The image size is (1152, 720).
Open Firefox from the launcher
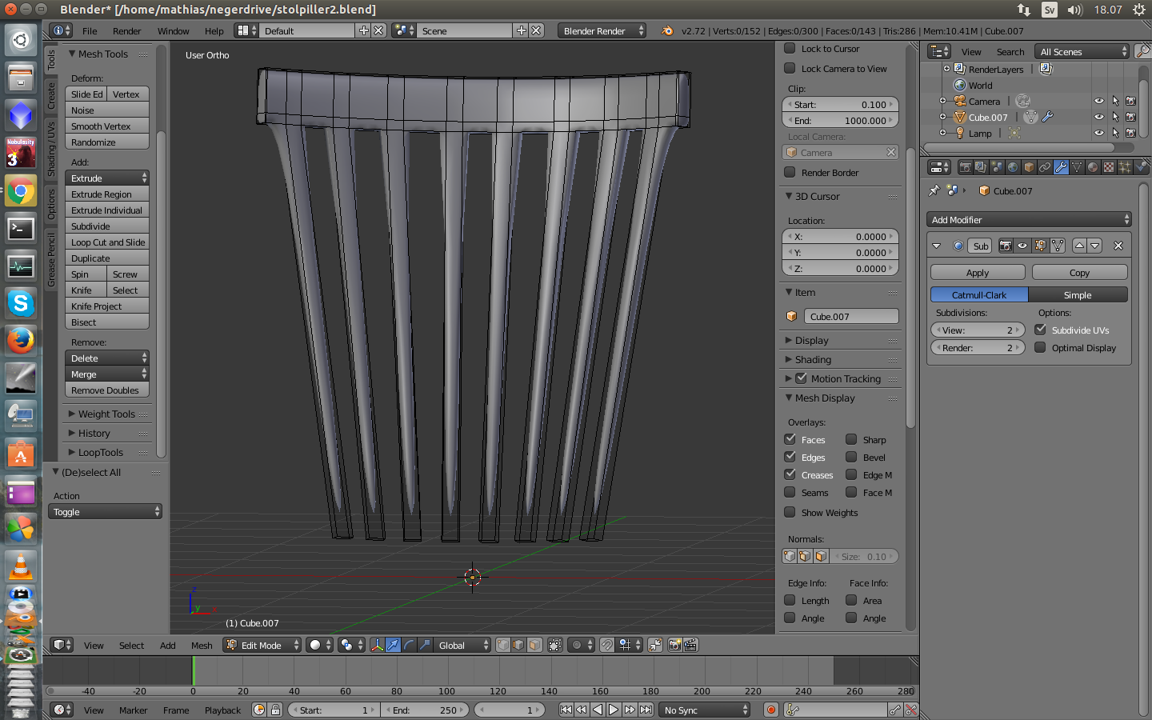click(21, 340)
